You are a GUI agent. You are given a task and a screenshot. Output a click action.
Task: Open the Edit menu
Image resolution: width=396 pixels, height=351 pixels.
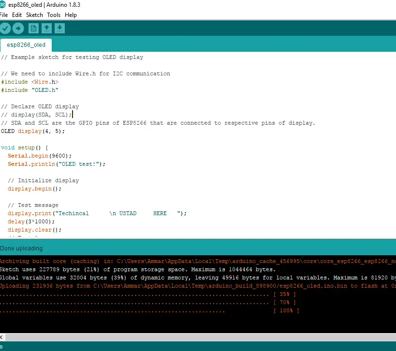(x=17, y=15)
